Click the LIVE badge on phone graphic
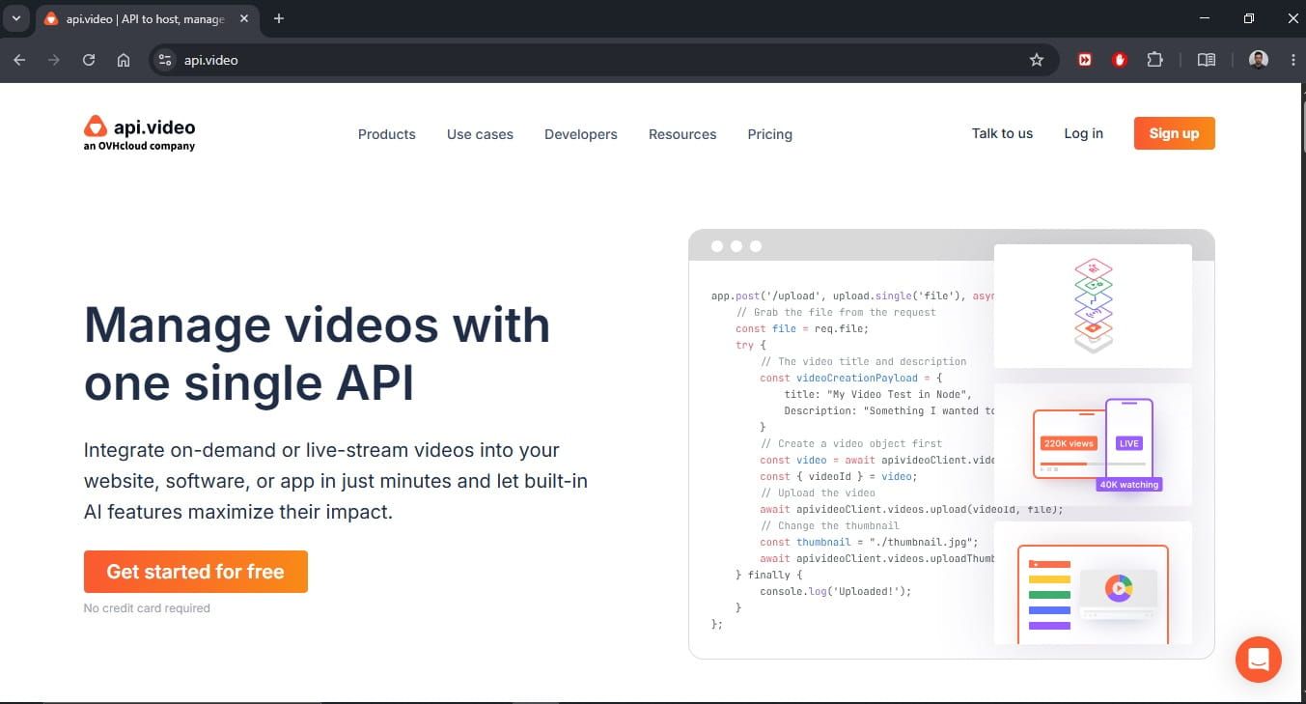Image resolution: width=1306 pixels, height=704 pixels. (1128, 443)
